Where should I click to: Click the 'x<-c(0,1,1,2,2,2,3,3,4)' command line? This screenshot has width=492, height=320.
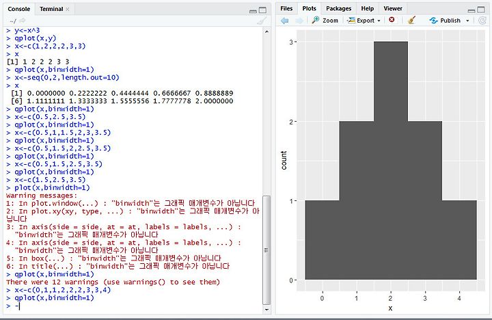(x=62, y=290)
